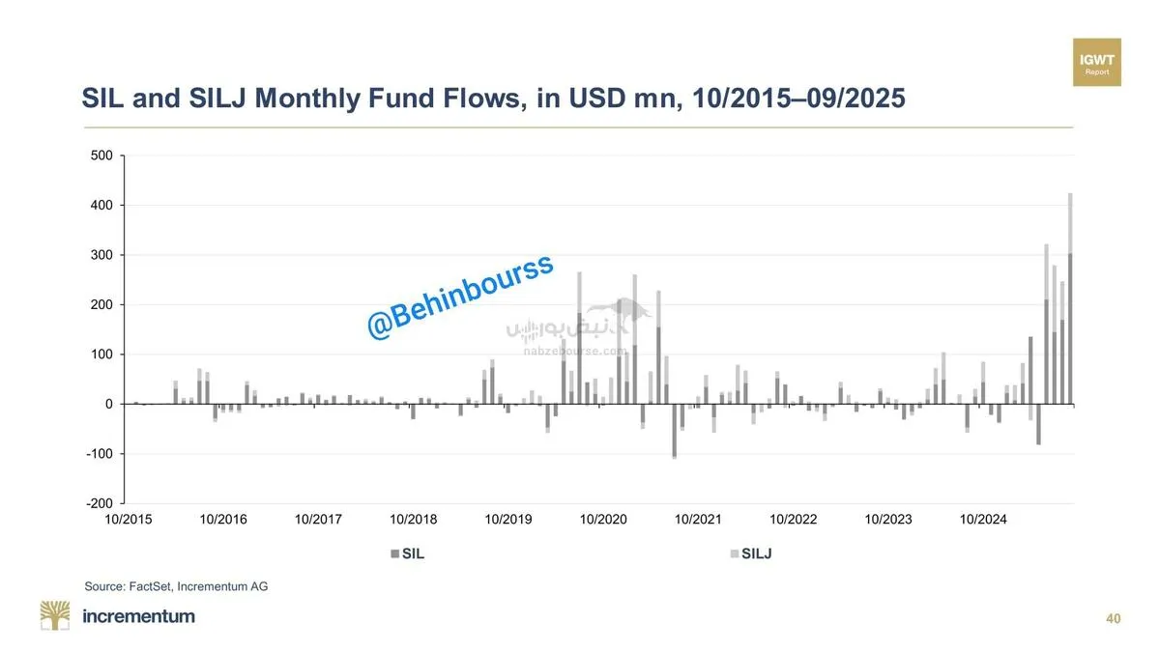Click the SILJ legend label
The width and height of the screenshot is (1160, 652).
coord(757,553)
